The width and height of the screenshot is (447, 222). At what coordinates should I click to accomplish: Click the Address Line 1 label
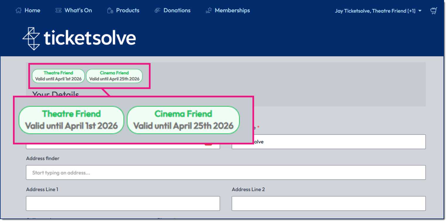[x=42, y=189]
